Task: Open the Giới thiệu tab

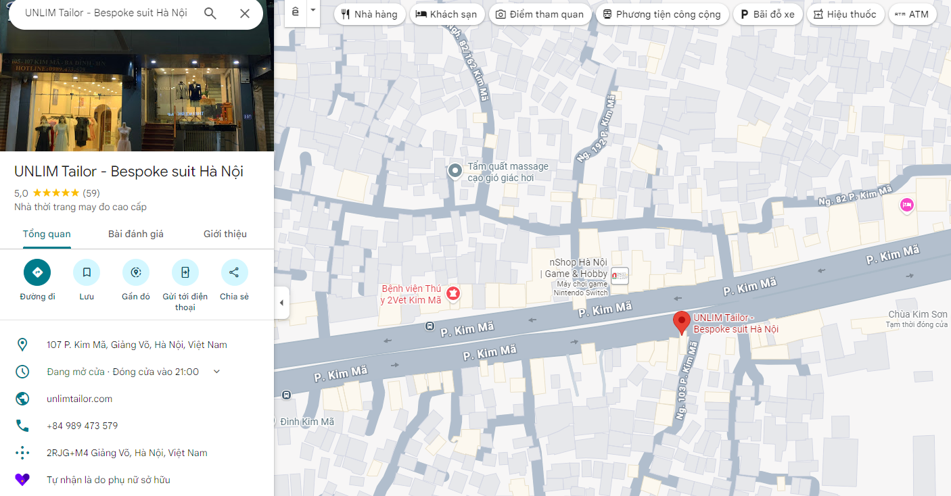Action: pos(225,234)
